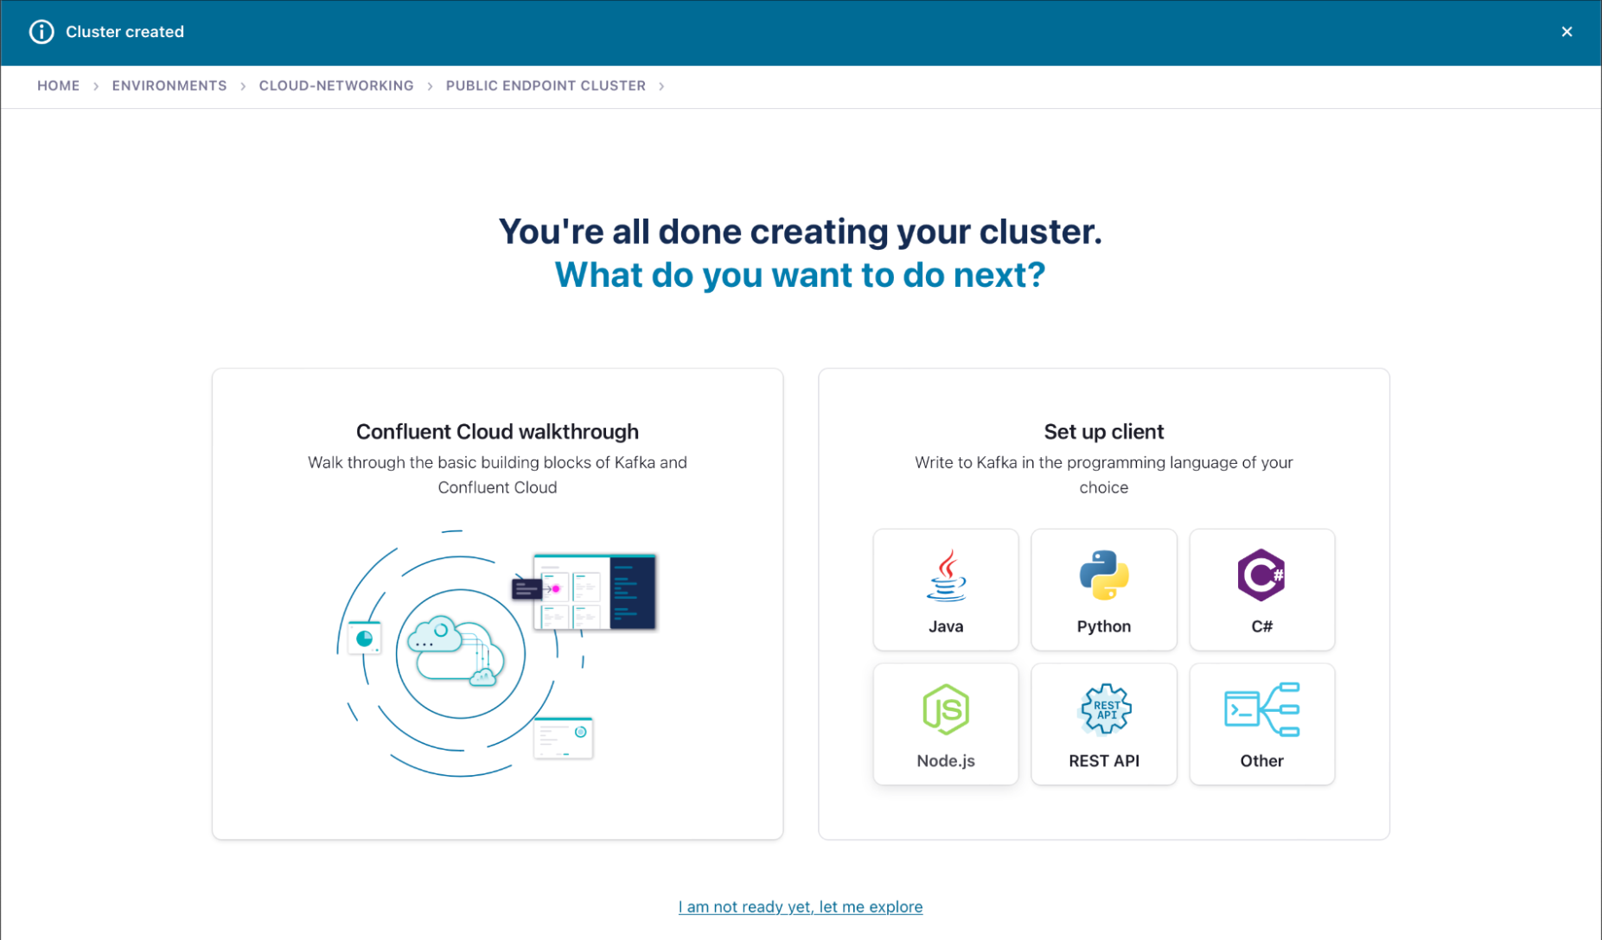1602x940 pixels.
Task: Click 'What do you want to do next?' heading
Action: click(x=801, y=275)
